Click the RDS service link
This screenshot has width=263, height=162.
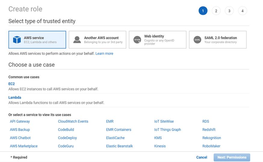tap(206, 121)
